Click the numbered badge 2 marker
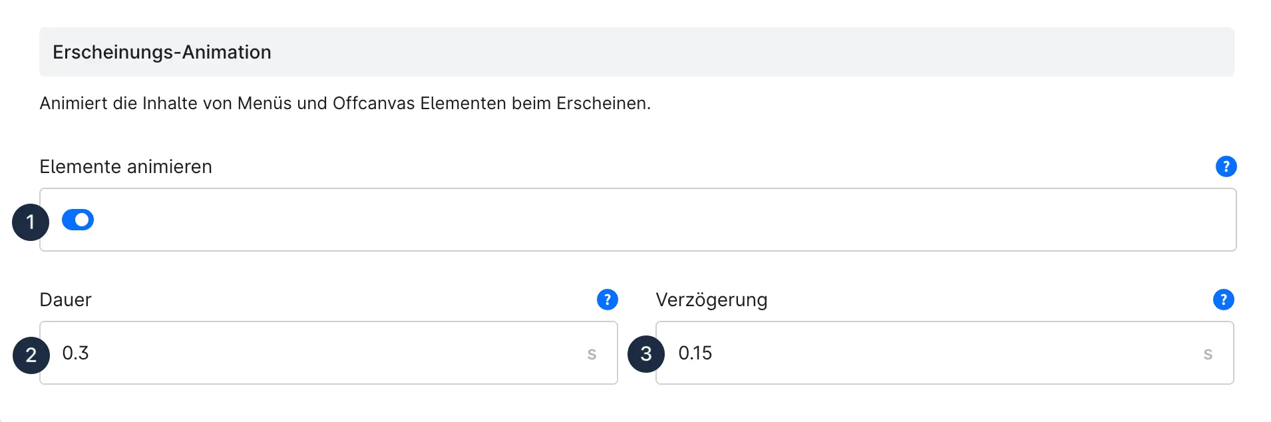The image size is (1271, 422). pyautogui.click(x=31, y=355)
